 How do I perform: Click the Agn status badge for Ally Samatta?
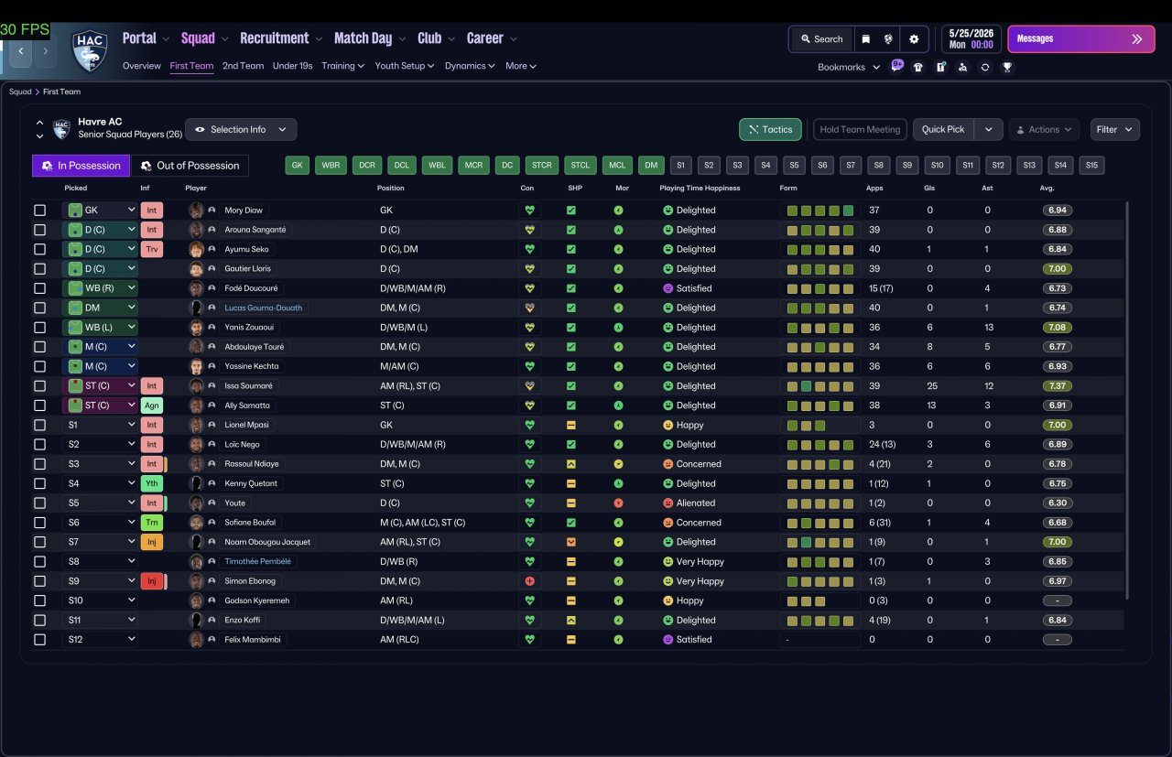pos(152,406)
